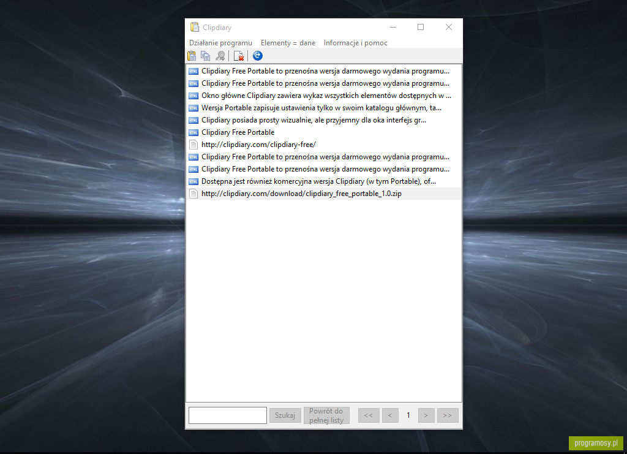Open the 'Informacje i pomoc' menu
The width and height of the screenshot is (627, 454).
coord(356,43)
